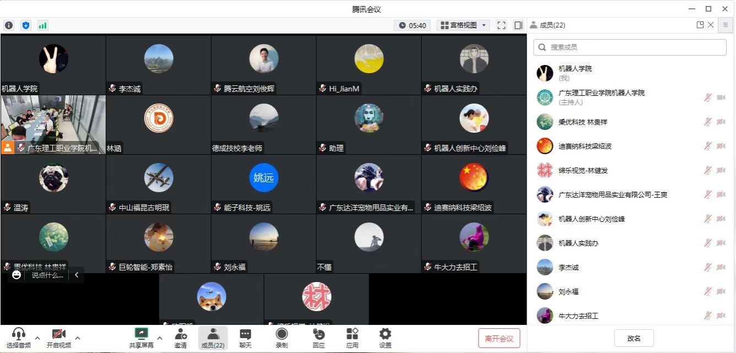Open the 聊天 chat panel
The width and height of the screenshot is (736, 353).
coord(246,338)
